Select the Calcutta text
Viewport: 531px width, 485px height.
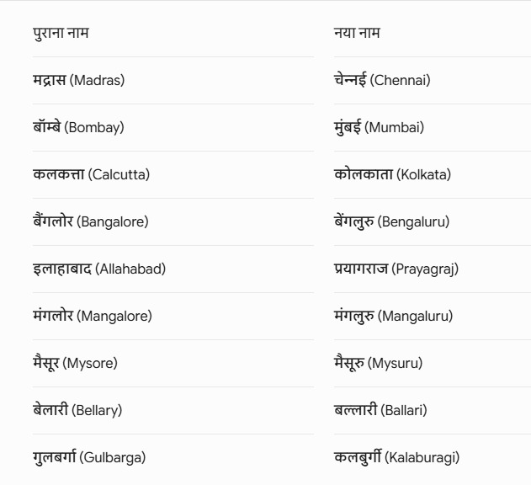(x=91, y=174)
